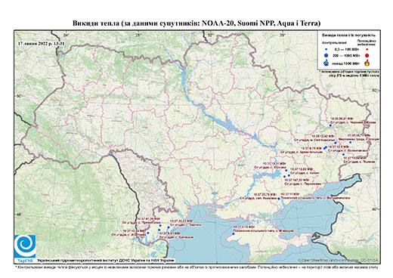Click the OpenStreetMap contributors attribution

tap(338, 260)
